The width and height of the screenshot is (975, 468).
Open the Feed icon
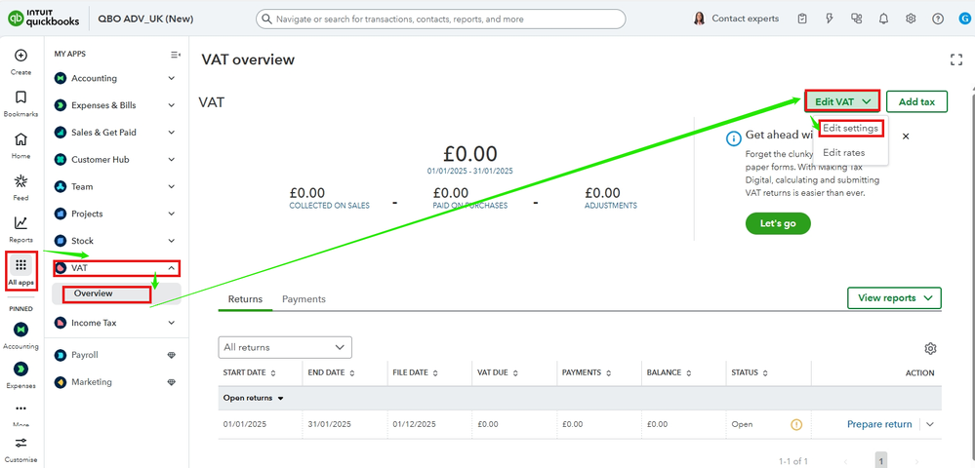[x=20, y=181]
